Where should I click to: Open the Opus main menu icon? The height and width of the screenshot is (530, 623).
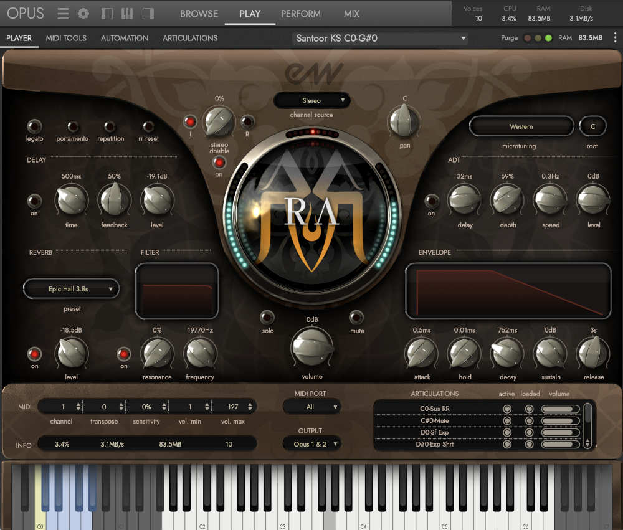62,13
